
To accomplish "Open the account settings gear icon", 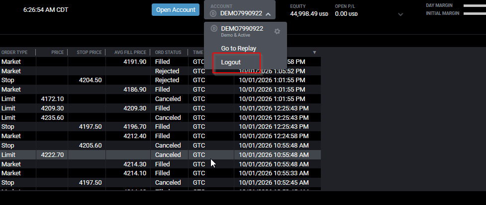I will point(277,31).
